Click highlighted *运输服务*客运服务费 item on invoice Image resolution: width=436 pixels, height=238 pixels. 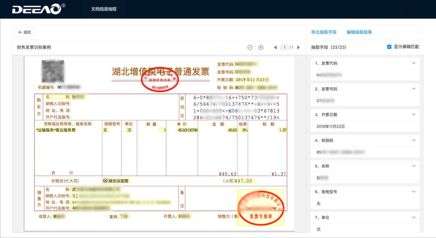pyautogui.click(x=56, y=130)
